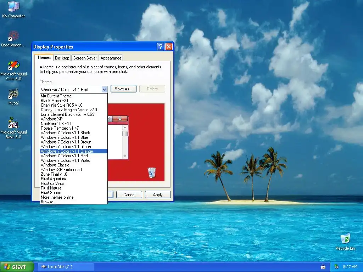
Task: Click the preview window close X
Action: pyautogui.click(x=120, y=119)
